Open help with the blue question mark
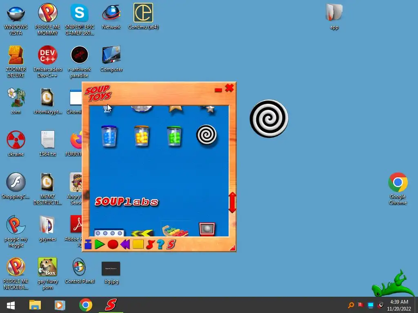 click(x=160, y=245)
